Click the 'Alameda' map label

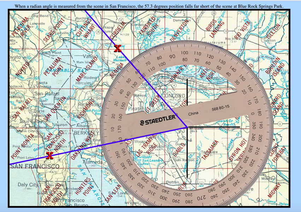92,162
